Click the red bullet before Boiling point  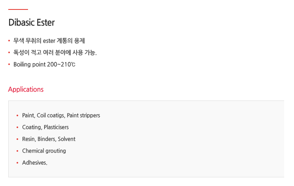click(x=9, y=65)
